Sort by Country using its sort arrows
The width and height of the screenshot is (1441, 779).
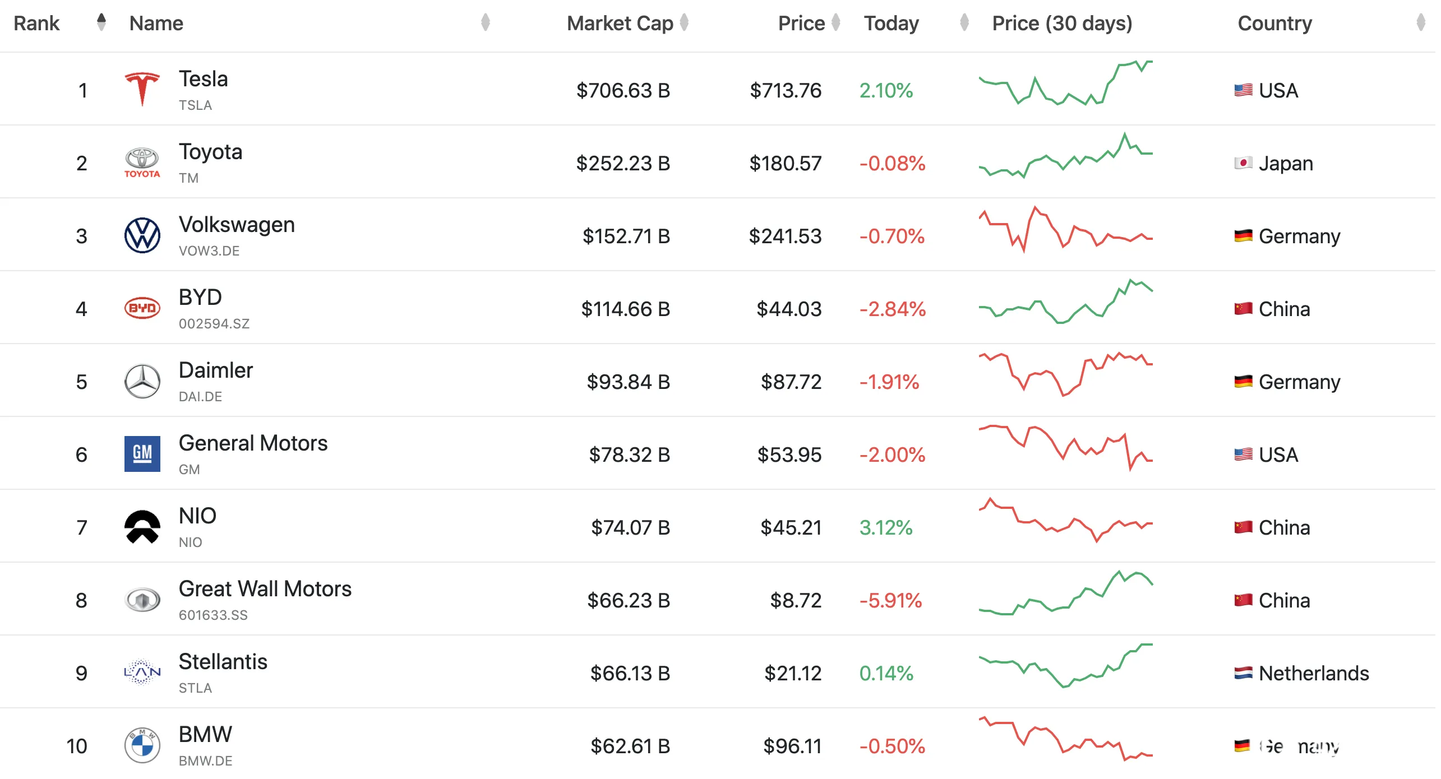pos(1421,22)
